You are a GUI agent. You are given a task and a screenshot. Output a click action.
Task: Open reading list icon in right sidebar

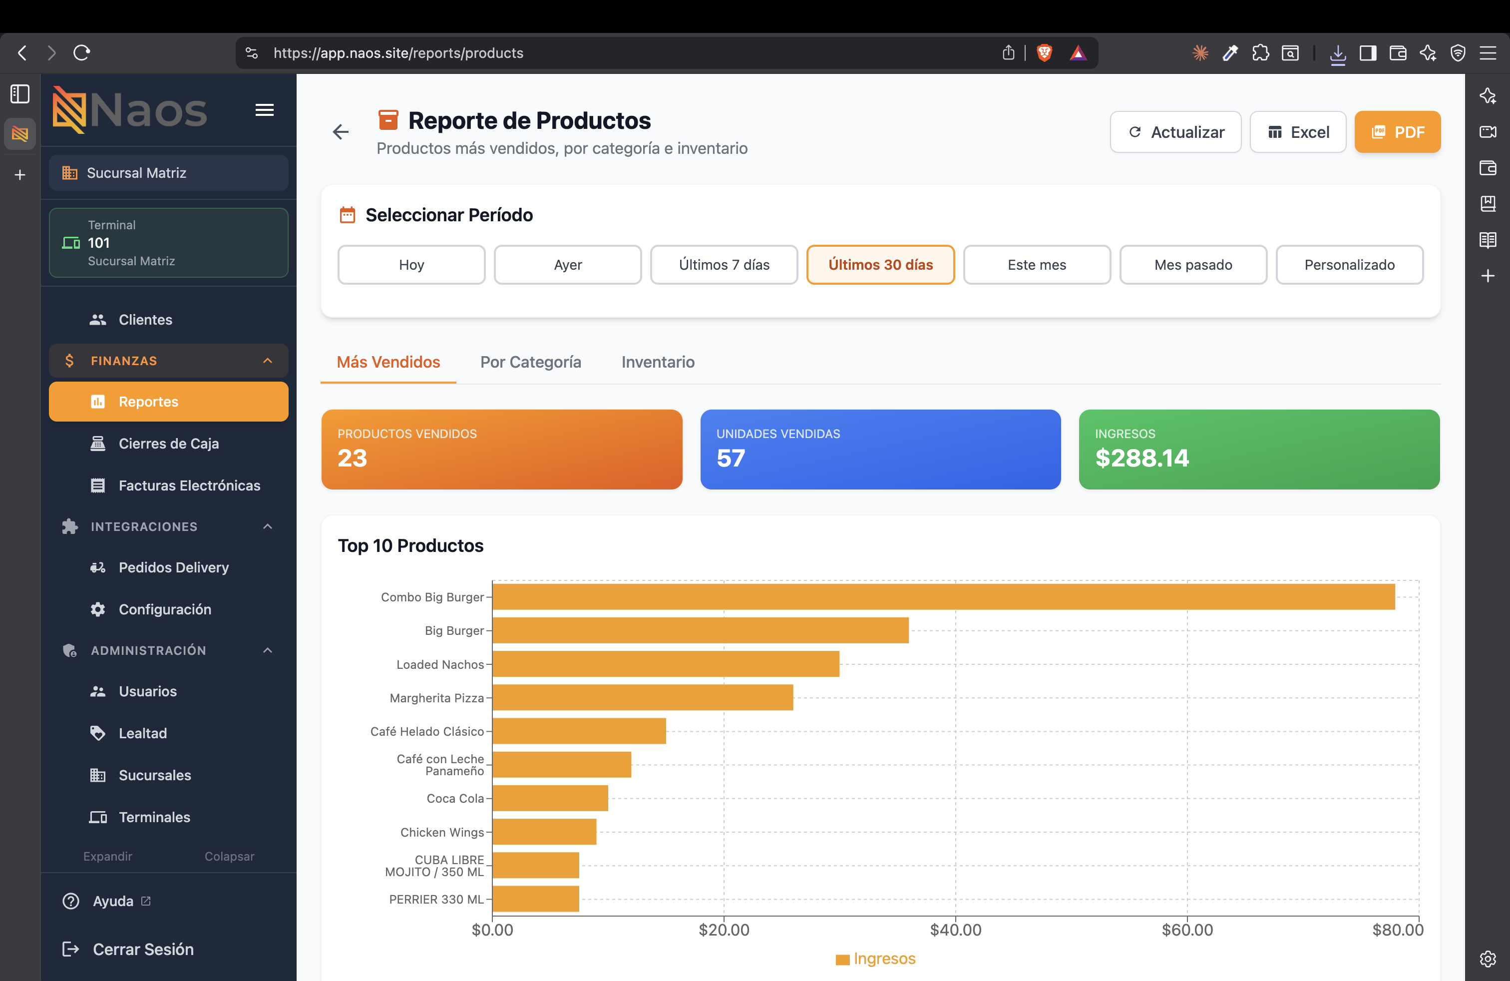(x=1488, y=240)
